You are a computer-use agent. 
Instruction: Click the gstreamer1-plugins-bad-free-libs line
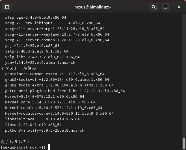tap(65, 91)
